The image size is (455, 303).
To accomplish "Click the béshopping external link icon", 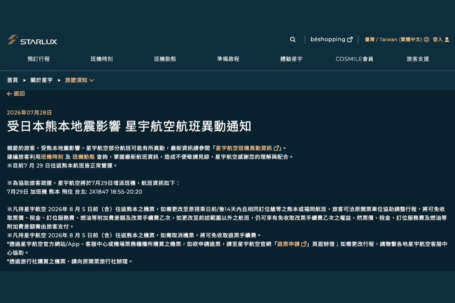I will 350,39.
